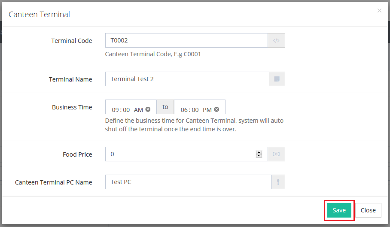Select the hour field of start time
The image size is (390, 227).
pyautogui.click(x=115, y=110)
